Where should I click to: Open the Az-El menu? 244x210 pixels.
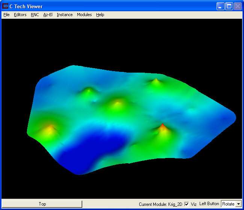pos(48,15)
